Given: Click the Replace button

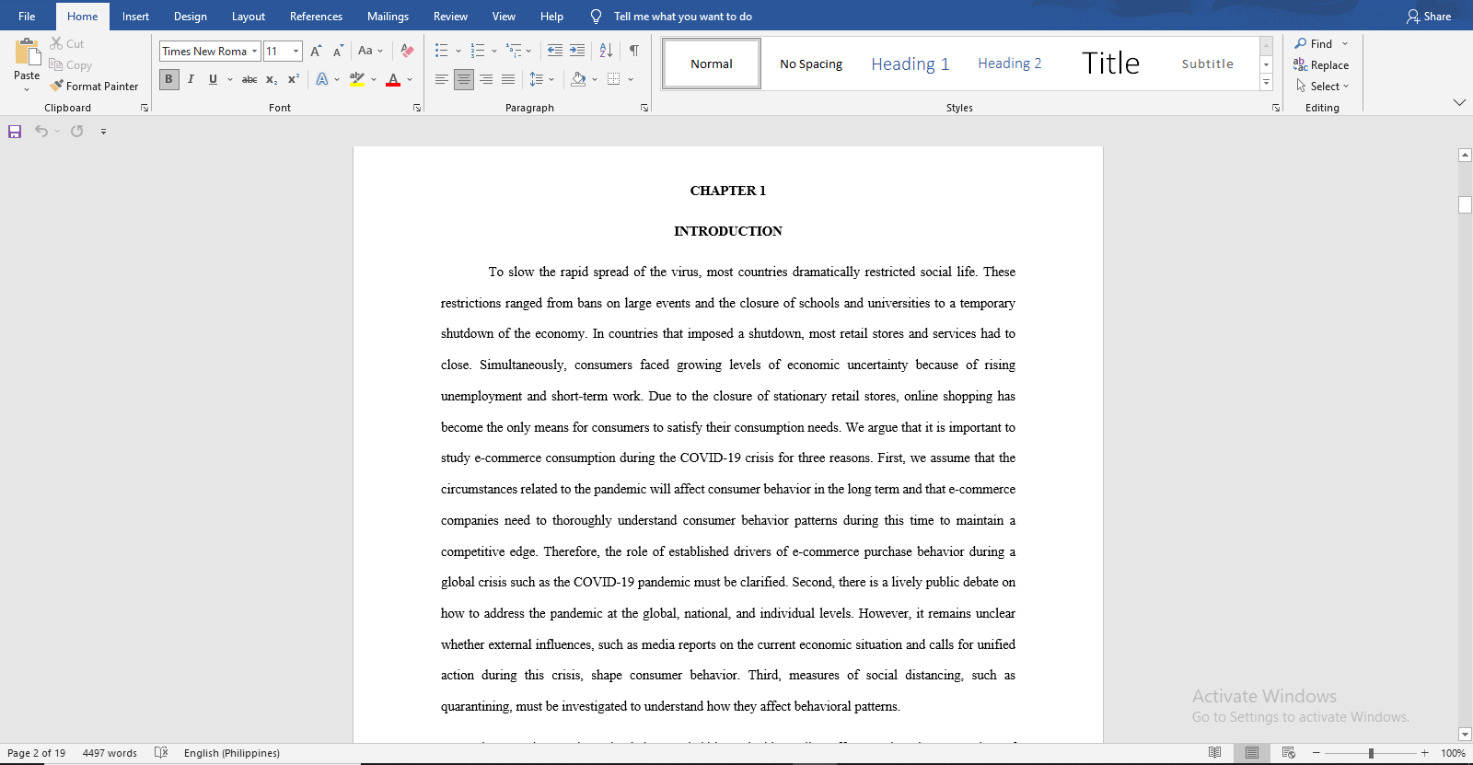Looking at the screenshot, I should 1321,64.
